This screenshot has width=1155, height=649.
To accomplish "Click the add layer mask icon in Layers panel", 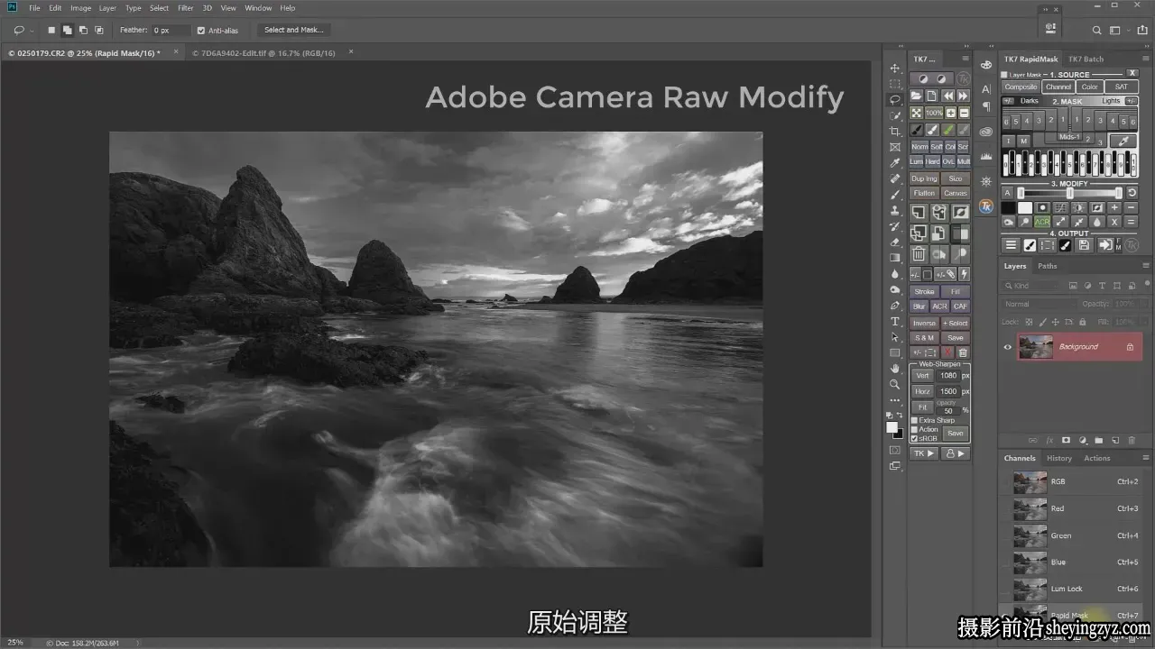I will tap(1066, 441).
